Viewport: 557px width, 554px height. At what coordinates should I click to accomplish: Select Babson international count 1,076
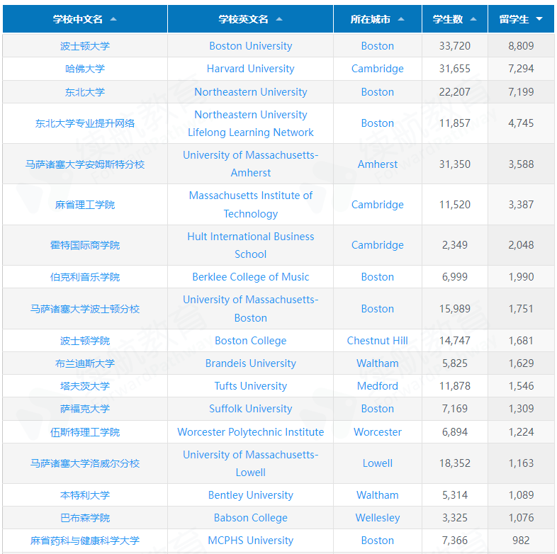click(521, 518)
